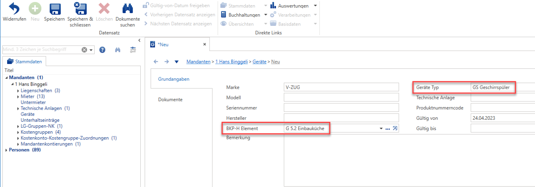The image size is (535, 187).
Task: Select Kostenkonto-Kostengruppe-Zuordnungen (1) item
Action: (x=68, y=138)
